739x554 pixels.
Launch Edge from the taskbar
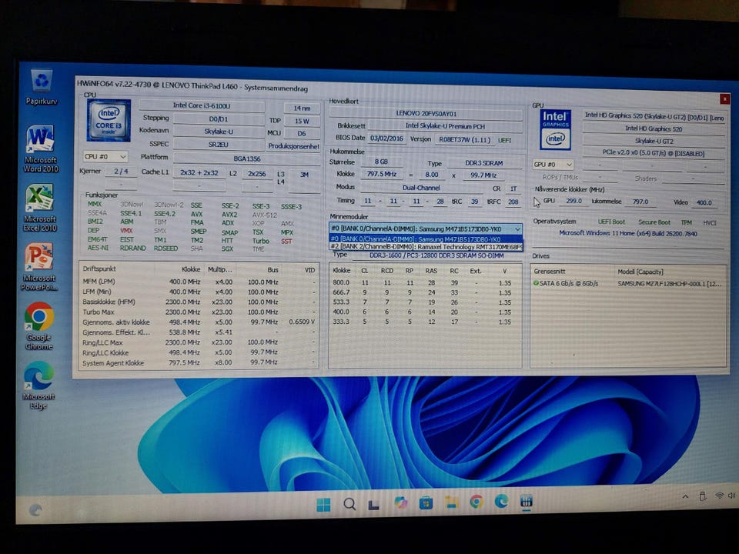(x=501, y=501)
